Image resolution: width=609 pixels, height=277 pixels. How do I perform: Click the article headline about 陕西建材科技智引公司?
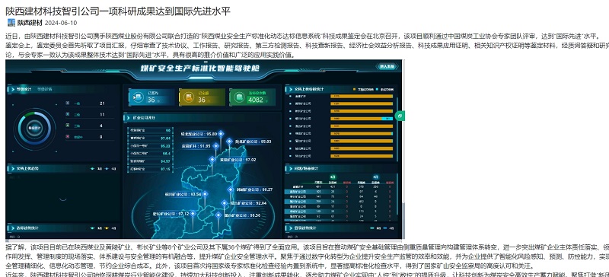point(118,11)
